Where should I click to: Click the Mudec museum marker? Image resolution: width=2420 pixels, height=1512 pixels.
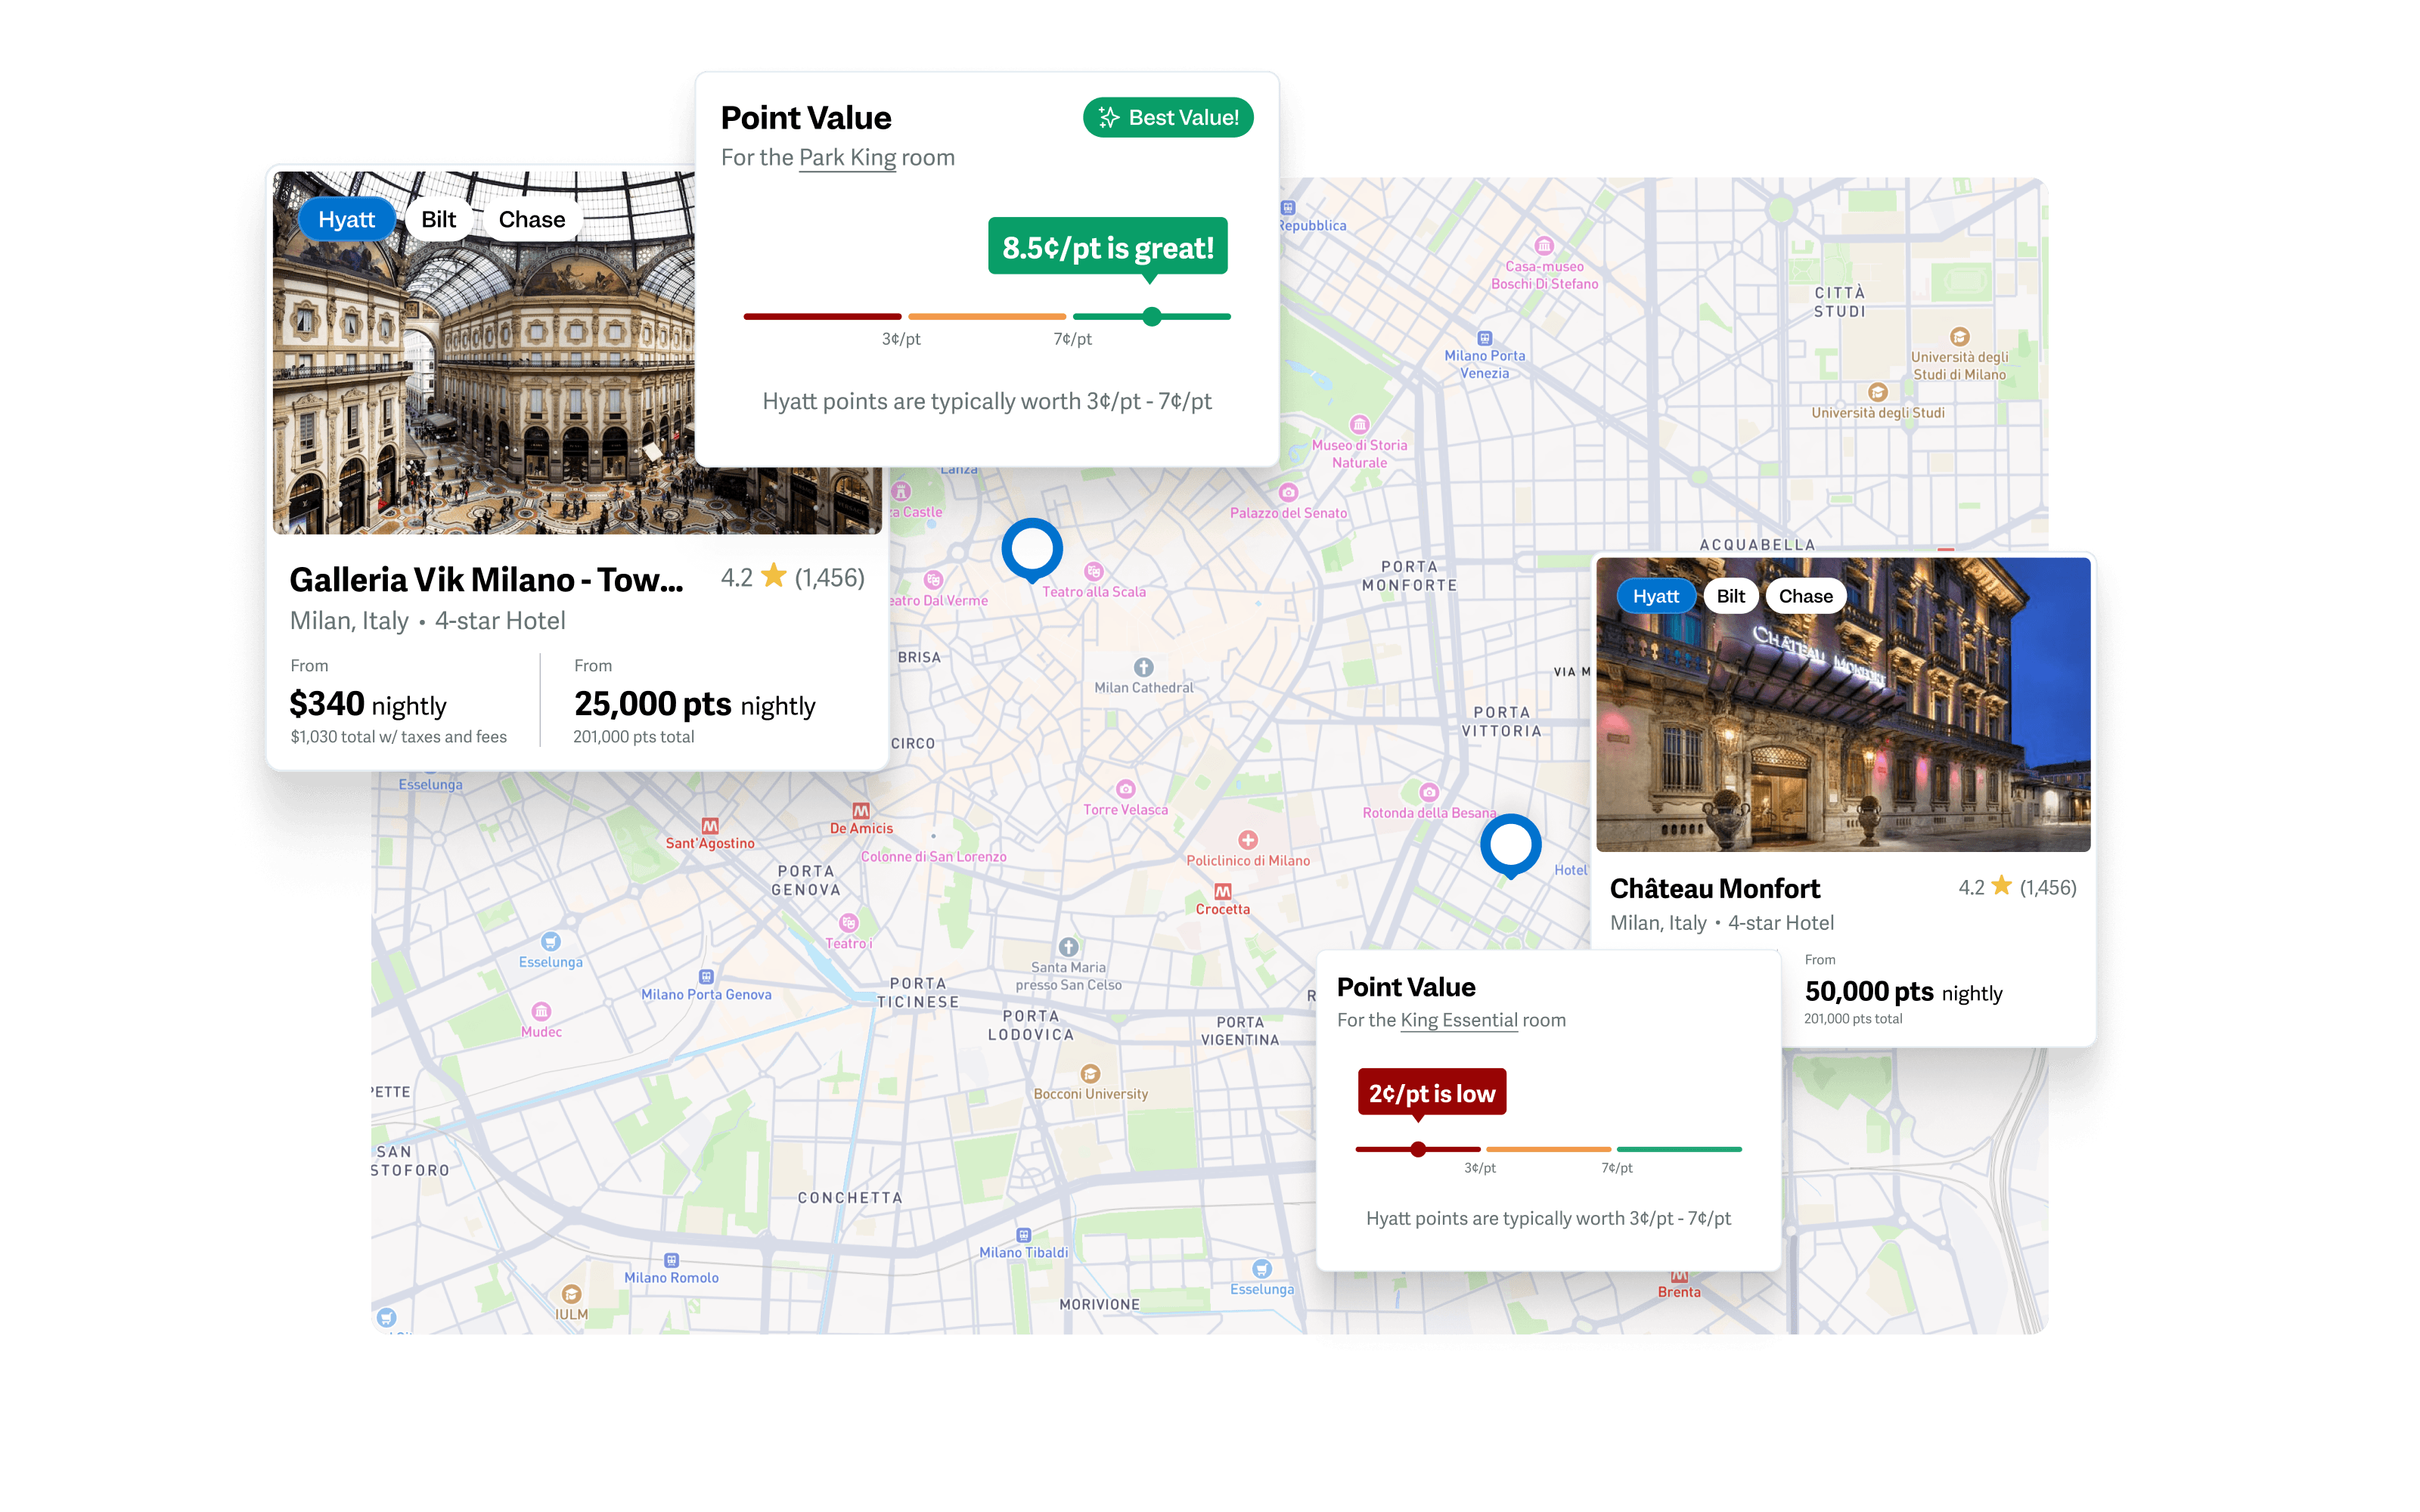pyautogui.click(x=541, y=1012)
